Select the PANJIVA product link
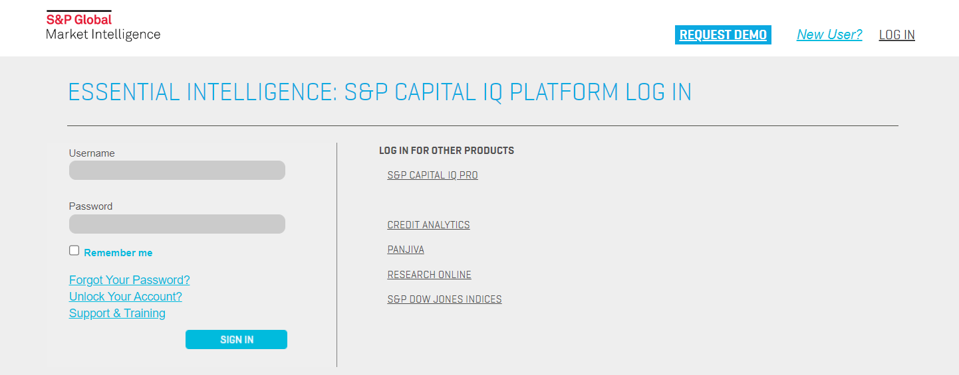Image resolution: width=959 pixels, height=375 pixels. [x=406, y=250]
